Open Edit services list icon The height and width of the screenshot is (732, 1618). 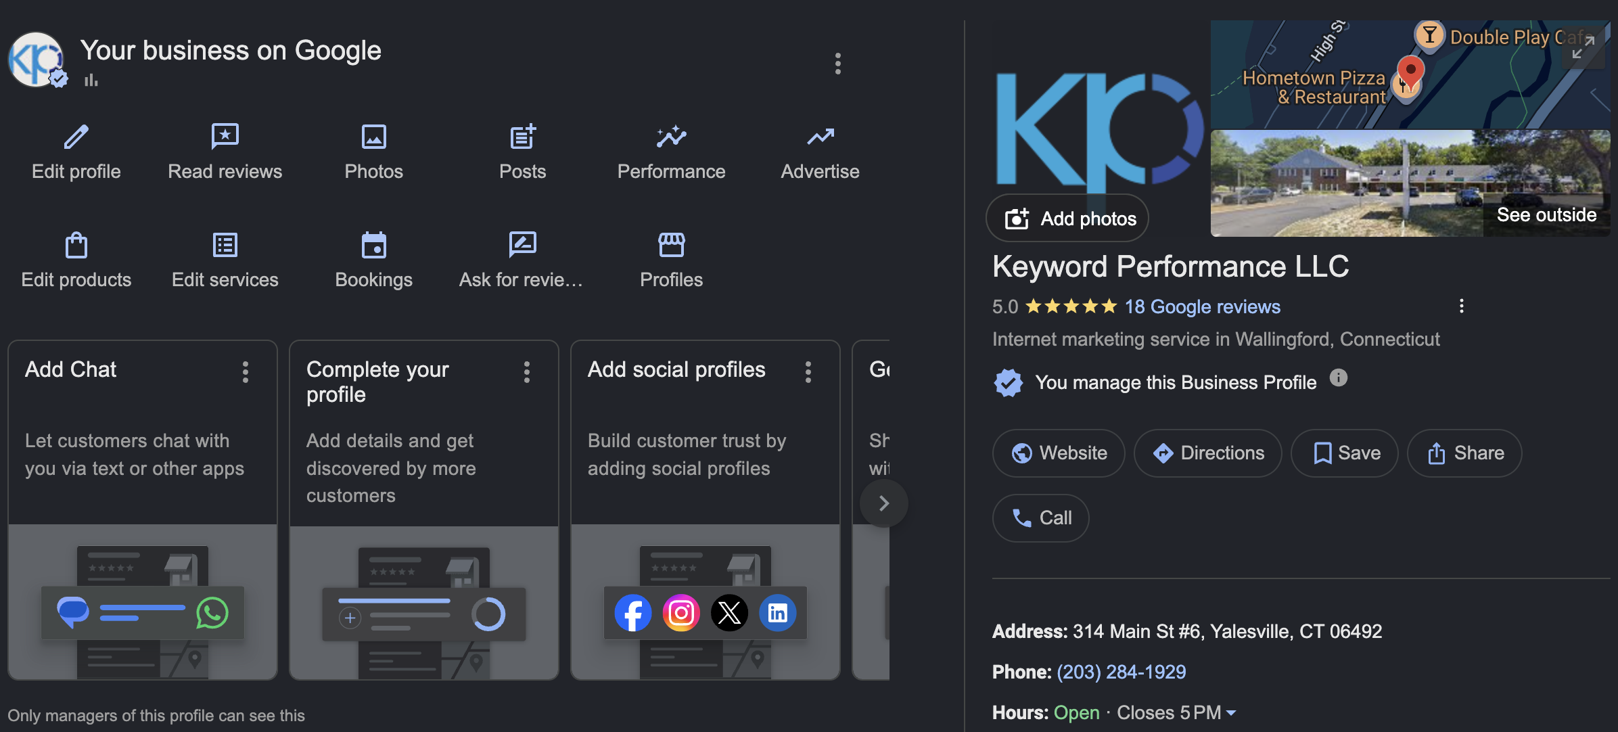(225, 245)
